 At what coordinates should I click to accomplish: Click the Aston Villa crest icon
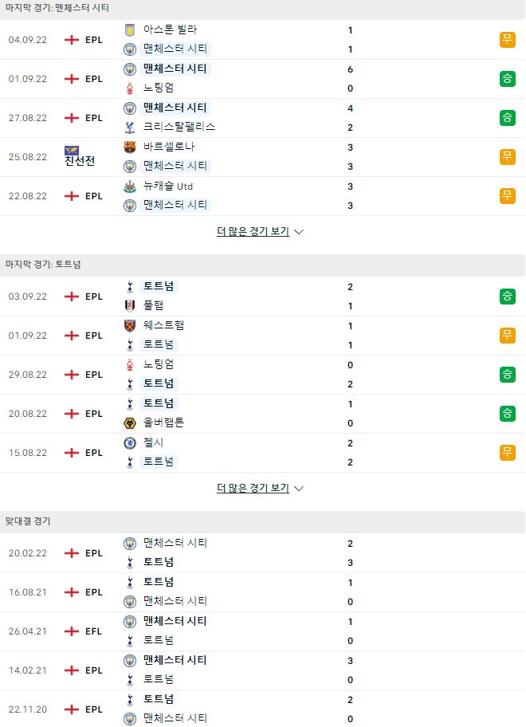pyautogui.click(x=130, y=30)
